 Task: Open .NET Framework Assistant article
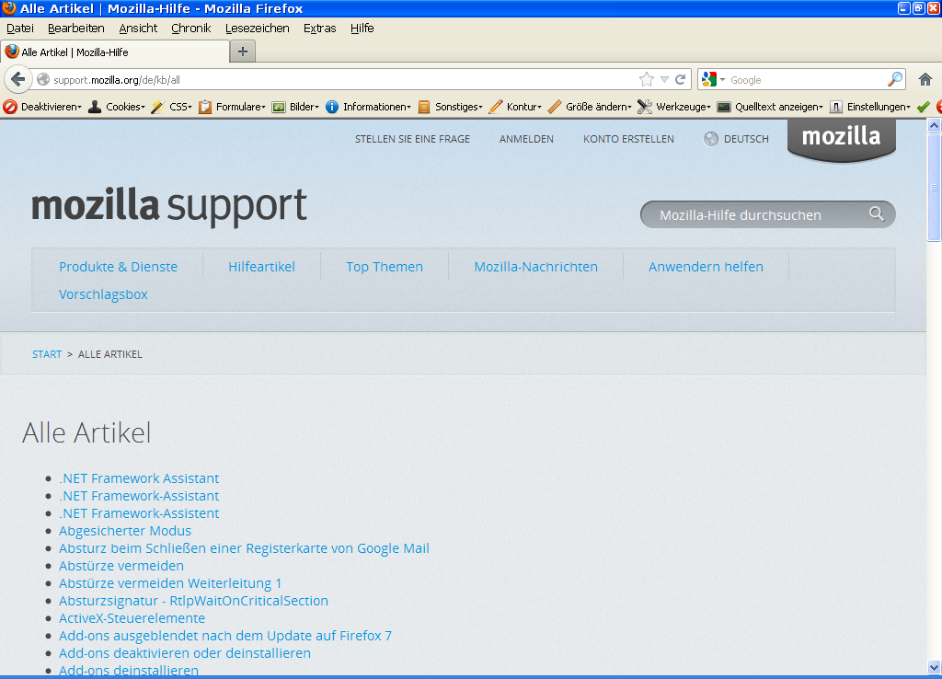coord(139,478)
